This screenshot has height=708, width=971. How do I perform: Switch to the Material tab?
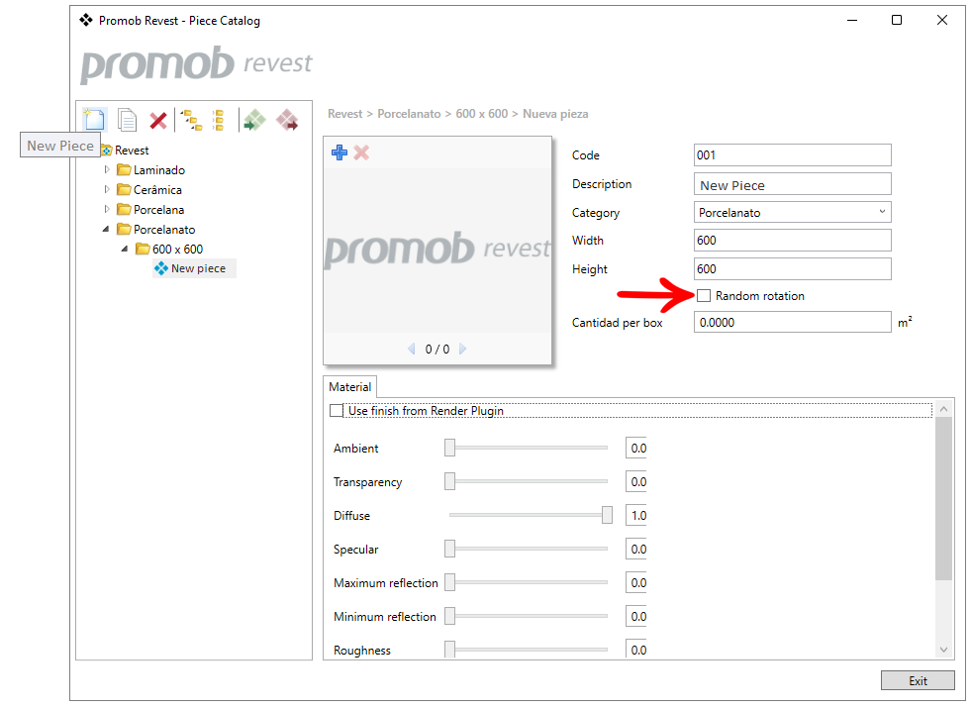349,387
